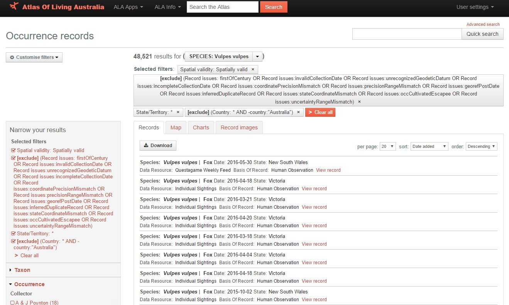Open the sort Date added dropdown
The height and width of the screenshot is (305, 509).
point(429,146)
